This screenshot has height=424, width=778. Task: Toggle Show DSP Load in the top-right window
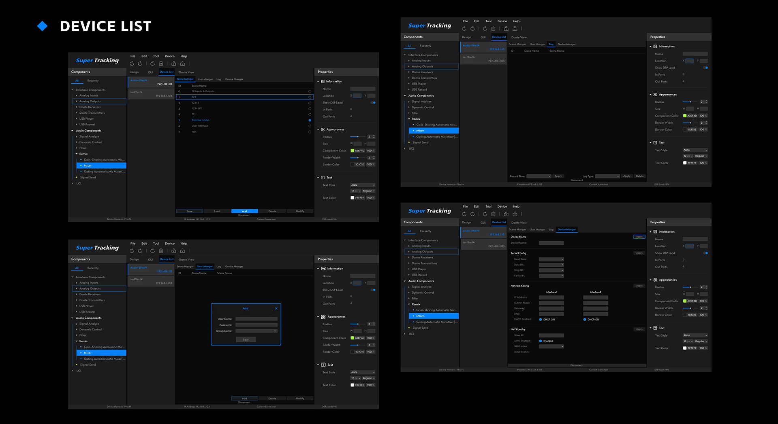705,68
